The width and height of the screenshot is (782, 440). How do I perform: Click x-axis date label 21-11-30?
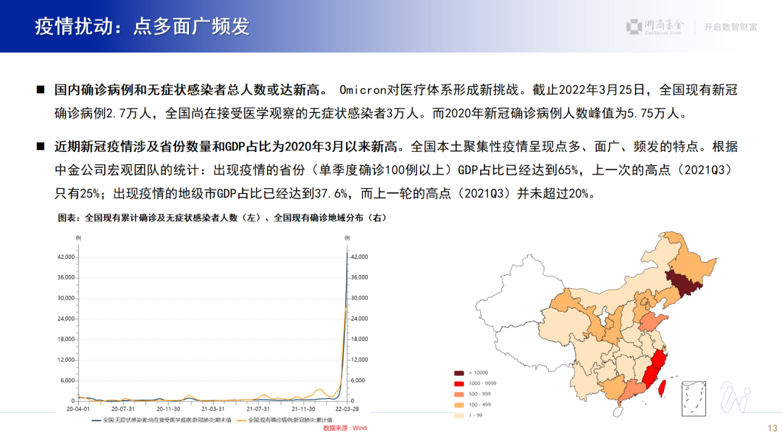point(303,409)
